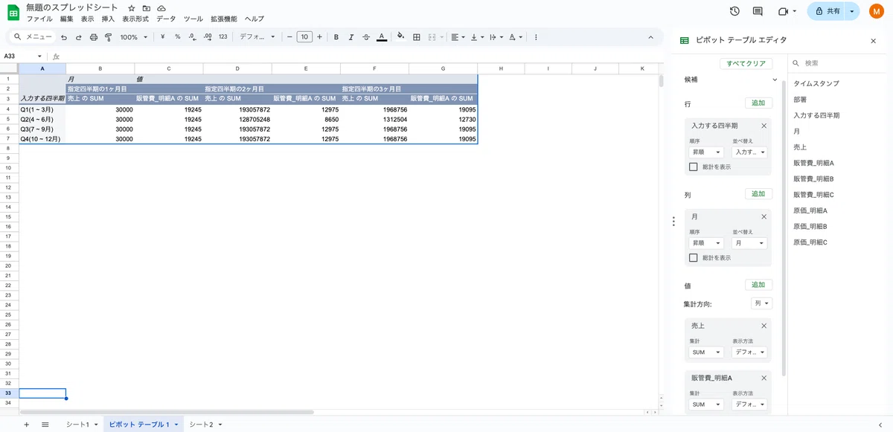
Task: Open the toolbar's three-dot overflow menu
Action: click(537, 36)
